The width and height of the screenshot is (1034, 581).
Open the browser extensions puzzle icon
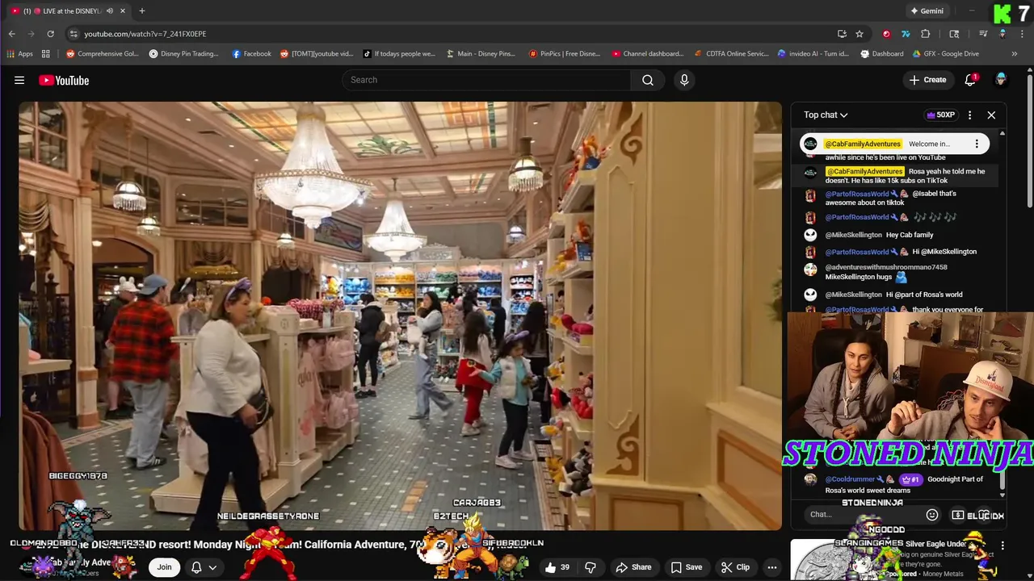point(926,34)
